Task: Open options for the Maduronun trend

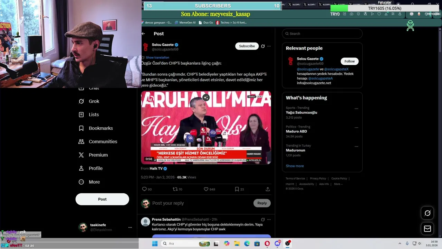Action: pos(356,147)
